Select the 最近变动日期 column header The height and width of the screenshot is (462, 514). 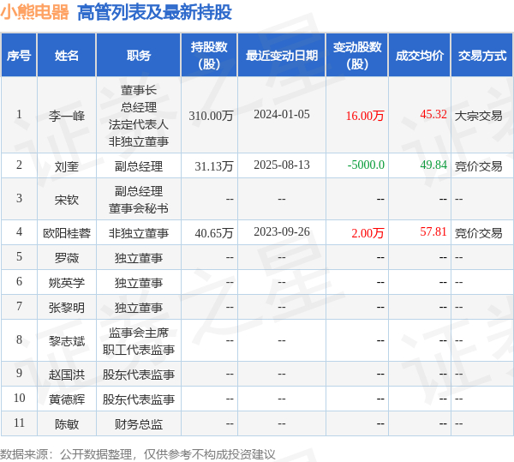(282, 56)
